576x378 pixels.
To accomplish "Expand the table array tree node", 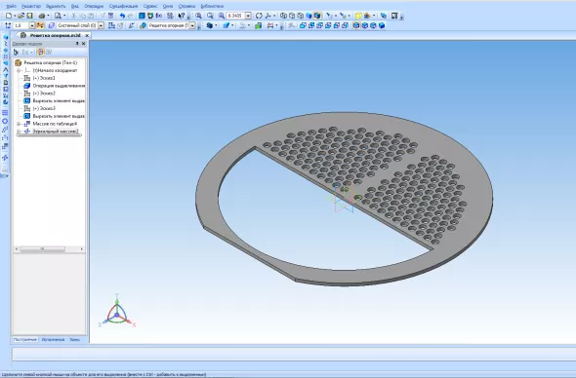I will pos(19,124).
